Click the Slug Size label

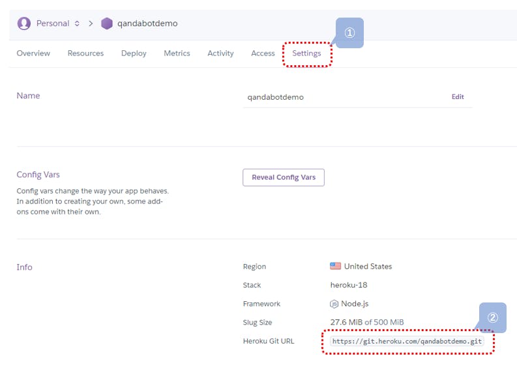point(258,323)
